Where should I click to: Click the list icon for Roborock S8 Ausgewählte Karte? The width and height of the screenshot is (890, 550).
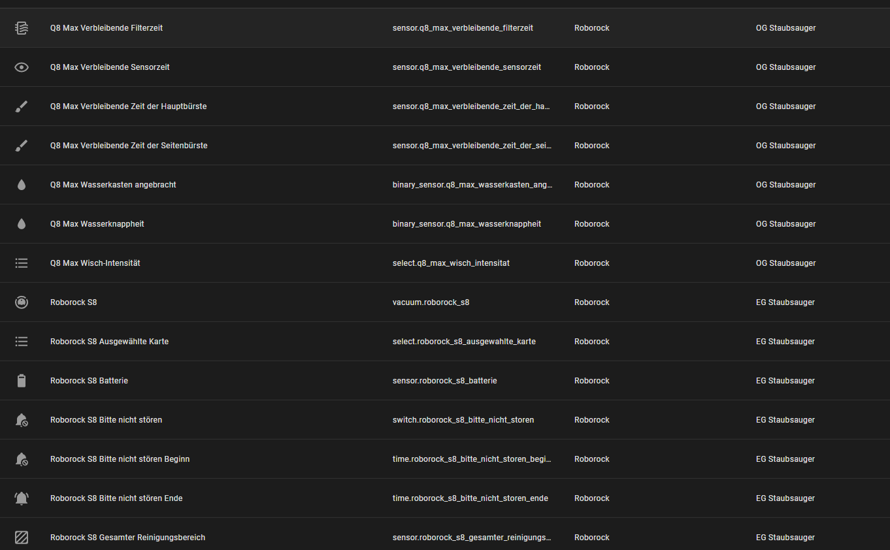(22, 342)
